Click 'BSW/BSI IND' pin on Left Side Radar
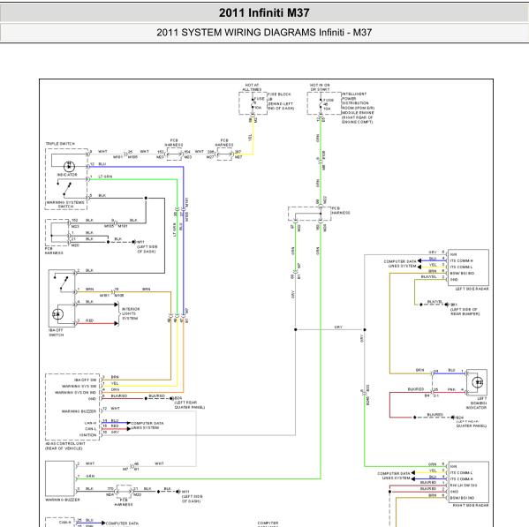 [x=462, y=273]
